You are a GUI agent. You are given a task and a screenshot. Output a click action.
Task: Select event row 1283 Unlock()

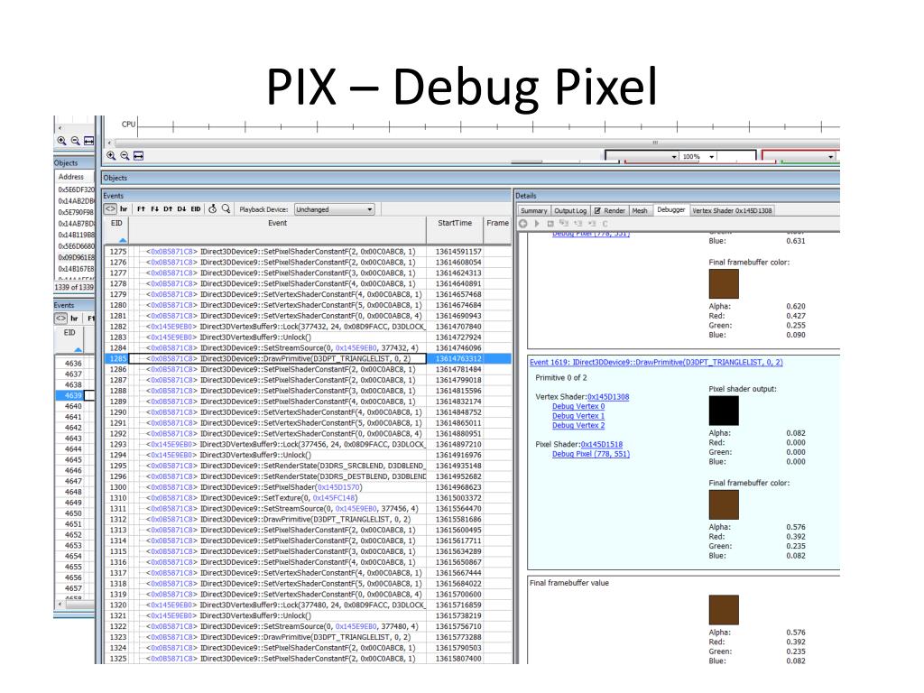(x=308, y=337)
